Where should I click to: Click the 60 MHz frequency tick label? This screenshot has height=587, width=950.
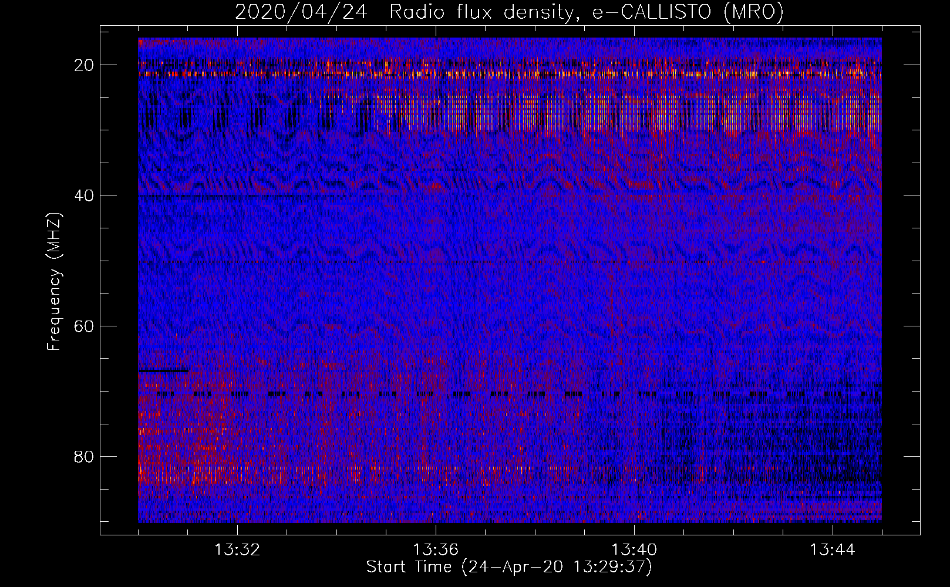tap(85, 326)
